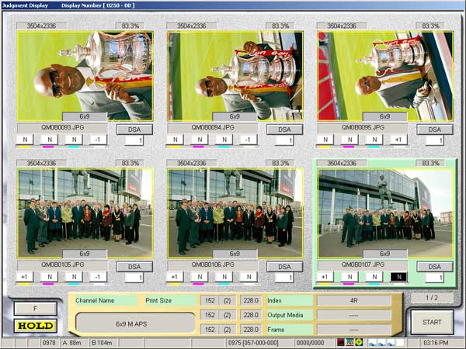Click the 152 value in Frame row

[x=210, y=330]
